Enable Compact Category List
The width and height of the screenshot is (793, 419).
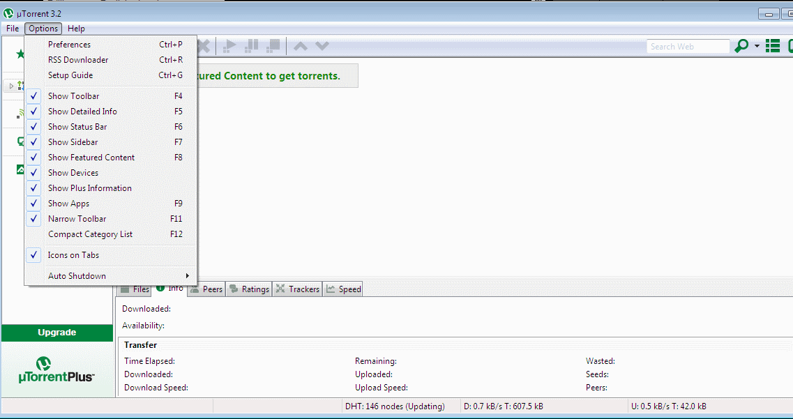(110, 234)
